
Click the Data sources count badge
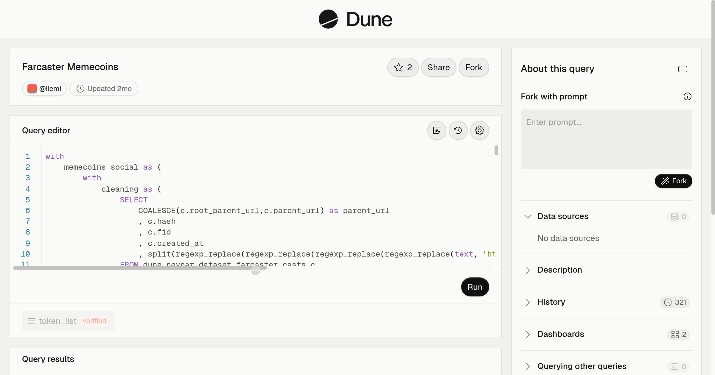point(678,216)
